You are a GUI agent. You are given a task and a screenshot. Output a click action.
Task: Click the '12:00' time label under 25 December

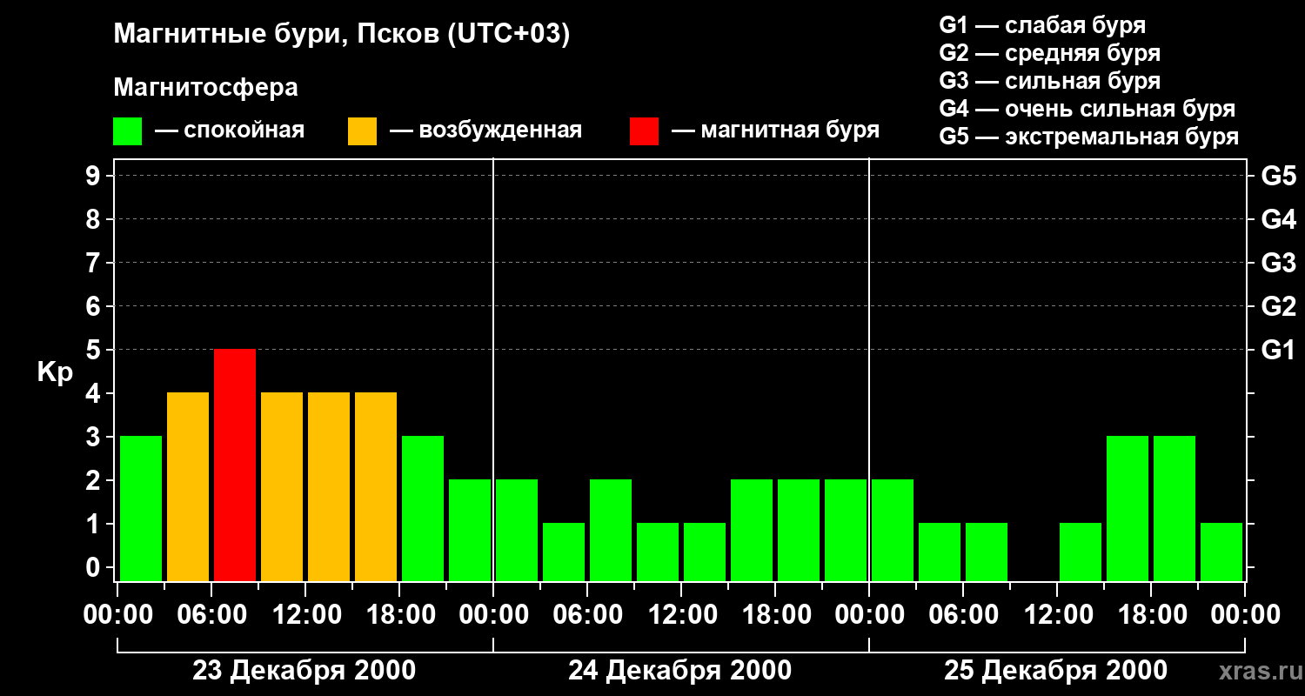pyautogui.click(x=1057, y=615)
